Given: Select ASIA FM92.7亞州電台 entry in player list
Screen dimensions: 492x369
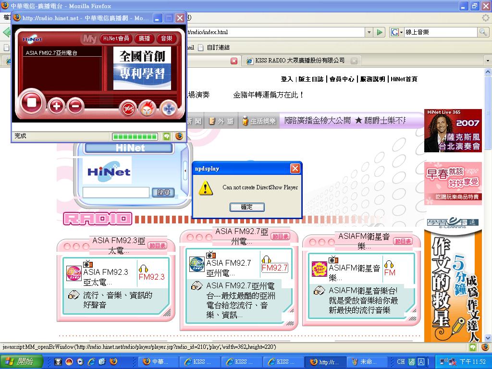Looking at the screenshot, I should tap(51, 53).
